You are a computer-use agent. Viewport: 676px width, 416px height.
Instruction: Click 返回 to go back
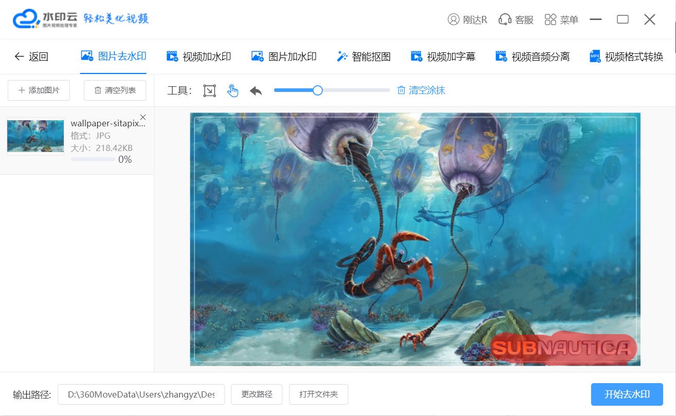tap(31, 56)
